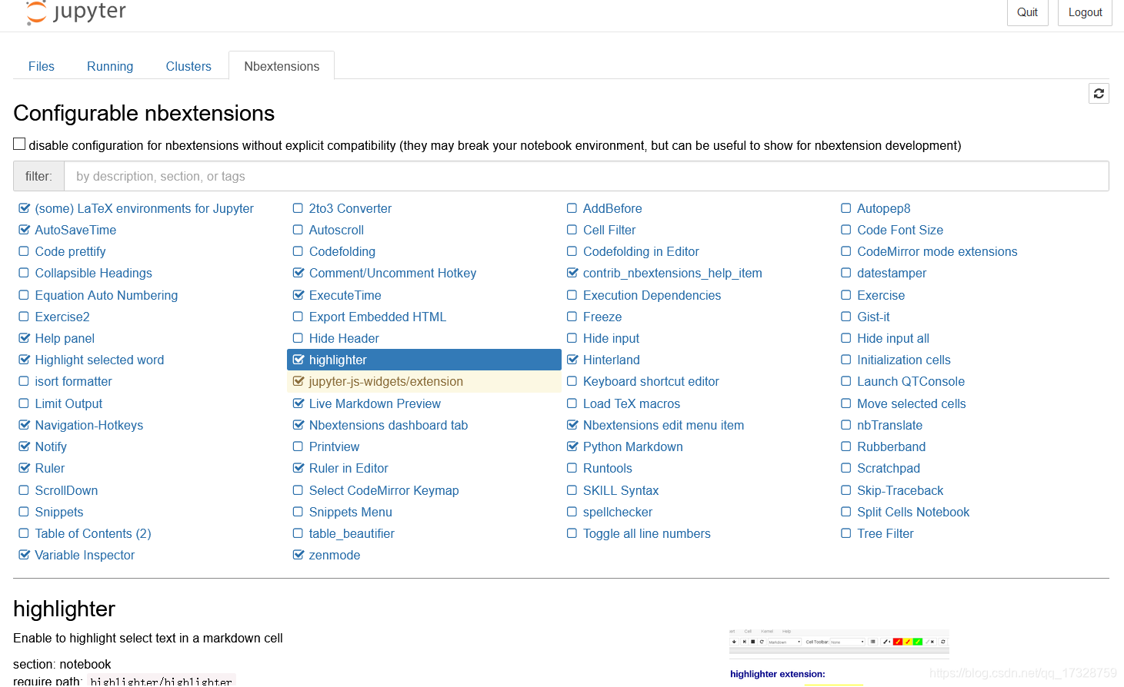Click the Jupyter logo icon
Screen dimensions: 1124x687
pos(35,12)
